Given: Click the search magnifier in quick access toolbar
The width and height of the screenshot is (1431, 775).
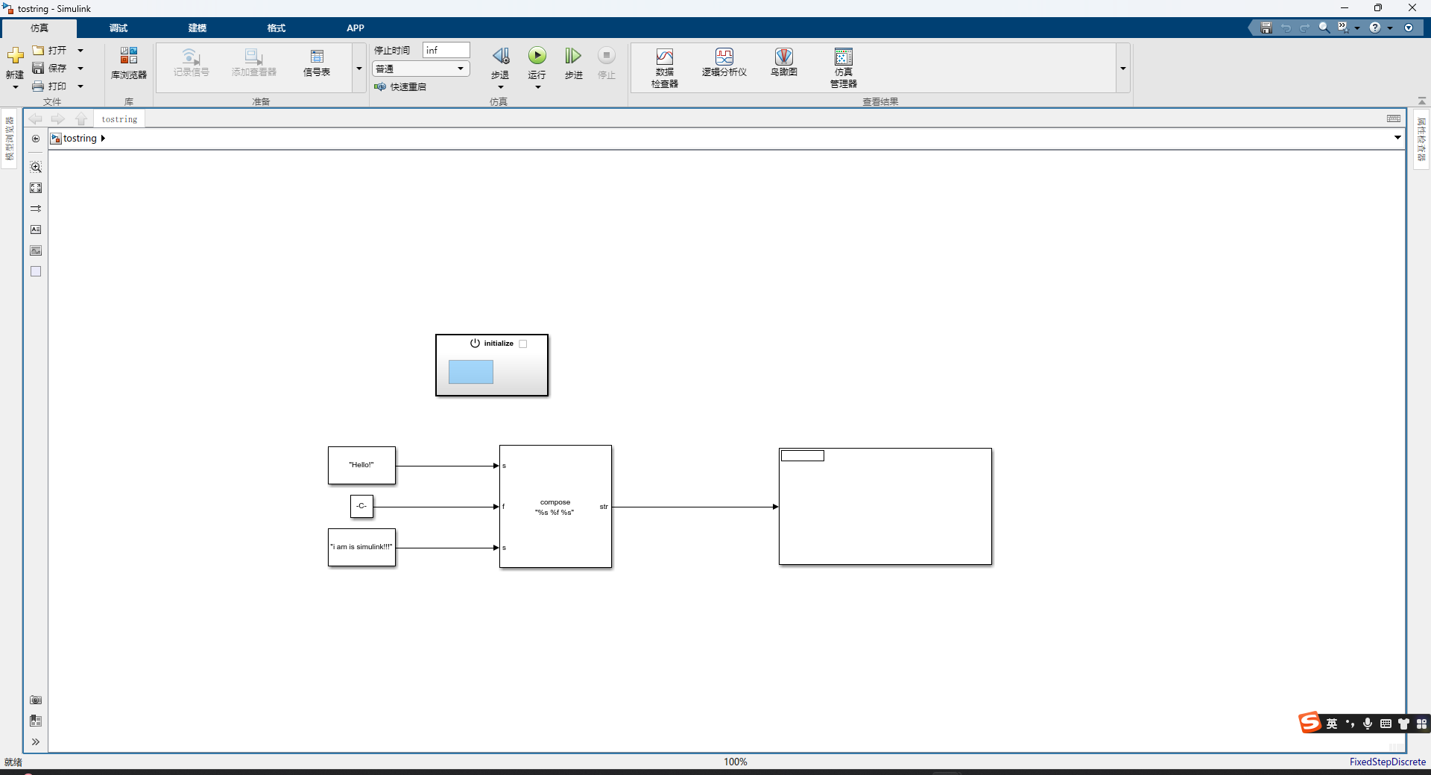Looking at the screenshot, I should coord(1324,28).
